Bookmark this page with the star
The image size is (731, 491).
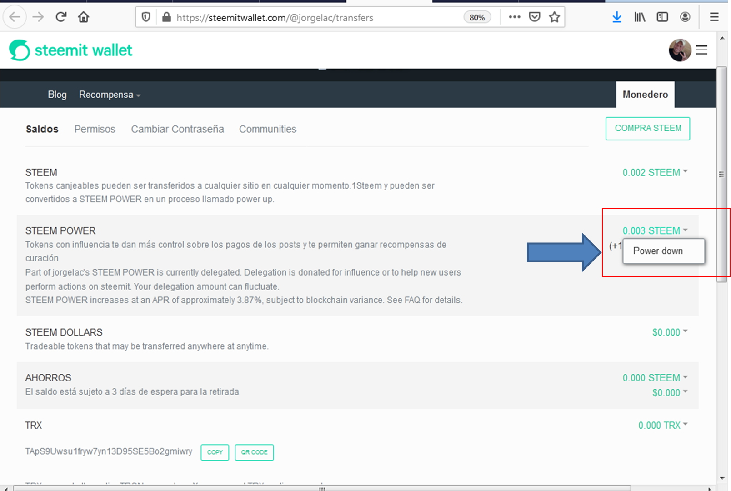(x=554, y=17)
